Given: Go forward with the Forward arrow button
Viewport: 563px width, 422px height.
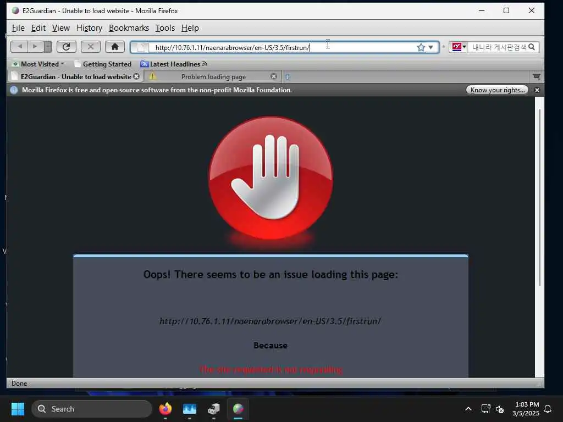Looking at the screenshot, I should [35, 47].
